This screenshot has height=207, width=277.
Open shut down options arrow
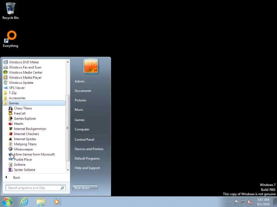[x=94, y=188]
